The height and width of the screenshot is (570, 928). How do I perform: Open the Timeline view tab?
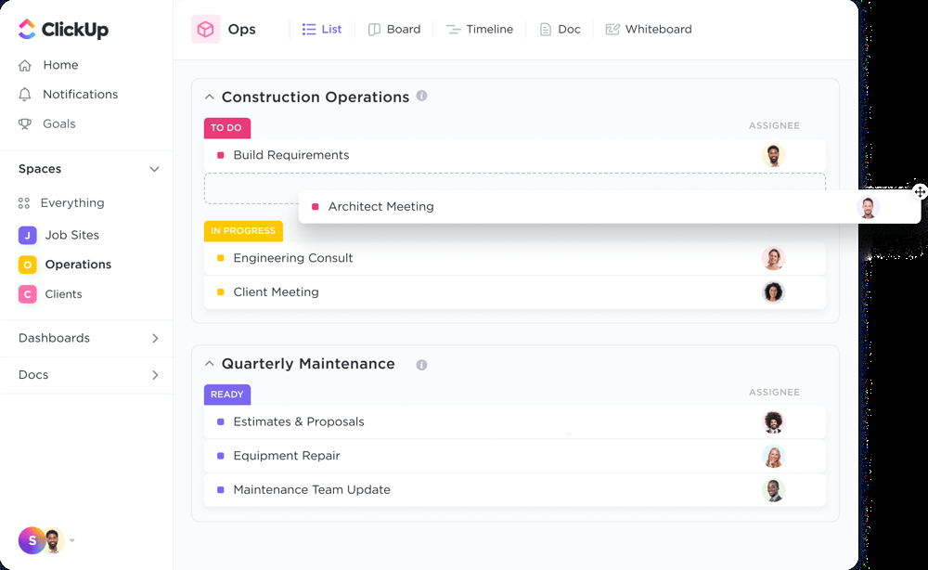[480, 29]
